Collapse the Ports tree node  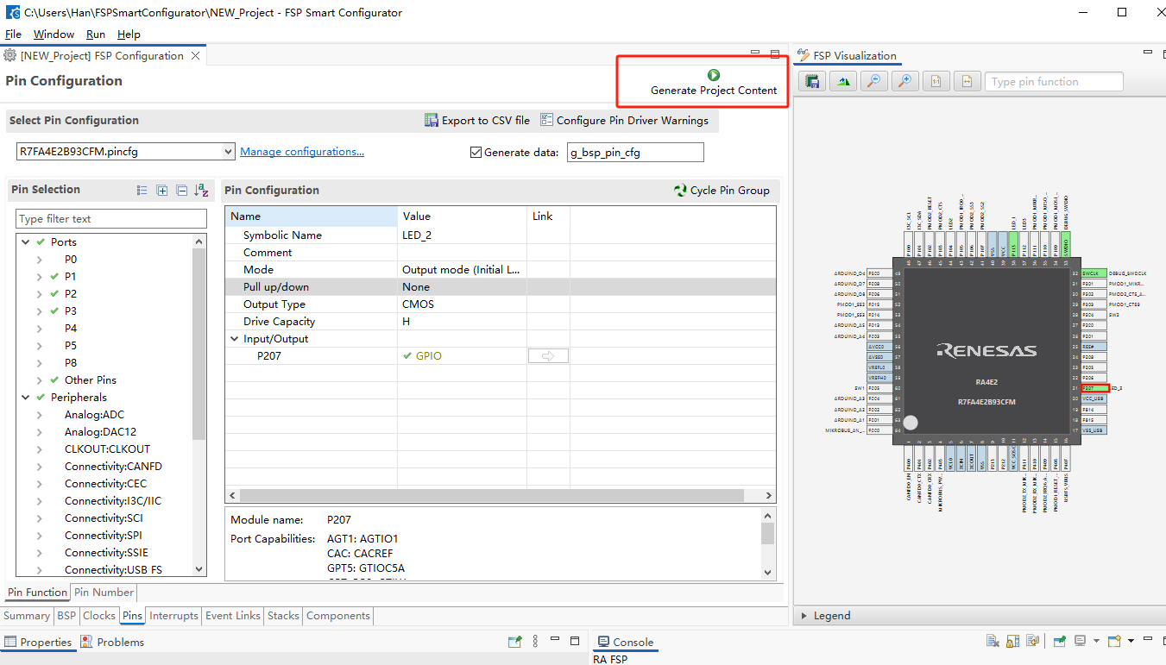26,242
